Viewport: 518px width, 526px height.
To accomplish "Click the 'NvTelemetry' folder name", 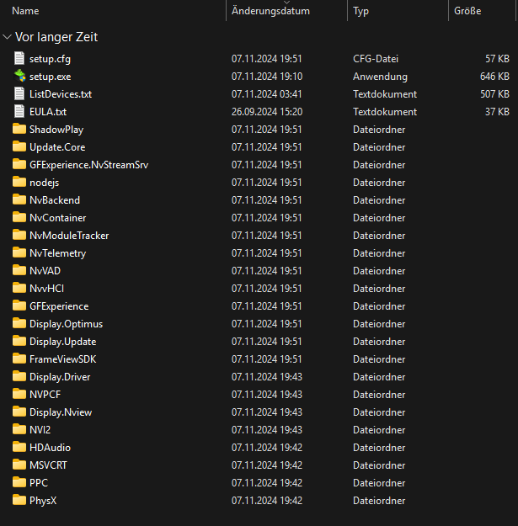I will click(x=58, y=253).
